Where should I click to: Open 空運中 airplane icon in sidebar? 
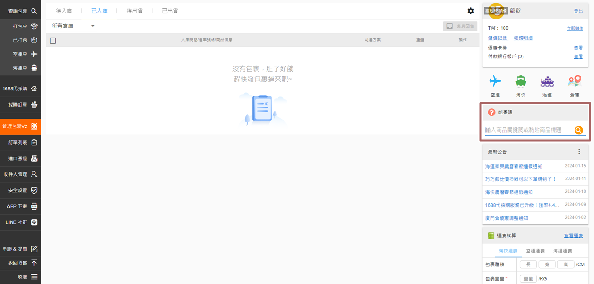34,54
